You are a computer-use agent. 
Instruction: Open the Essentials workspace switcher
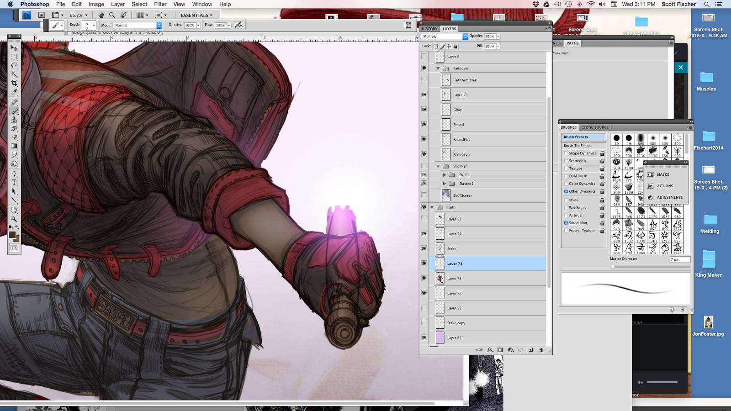pyautogui.click(x=196, y=15)
